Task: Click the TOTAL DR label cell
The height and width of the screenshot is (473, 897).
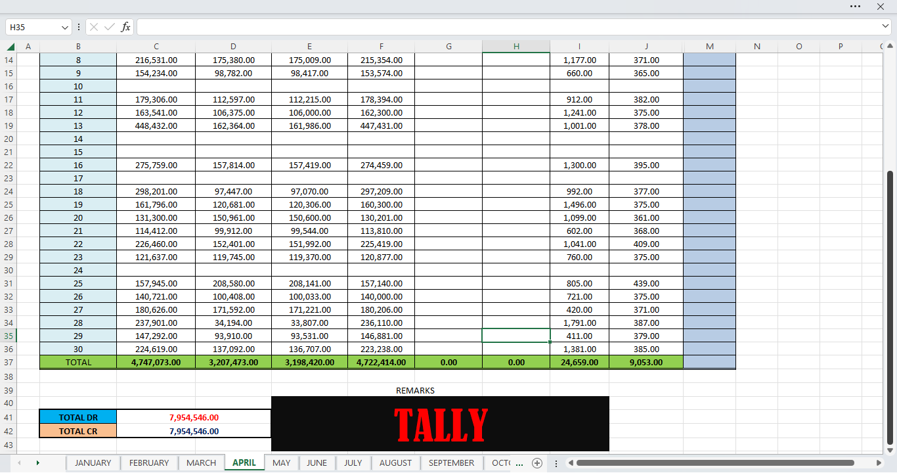Action: (78, 417)
